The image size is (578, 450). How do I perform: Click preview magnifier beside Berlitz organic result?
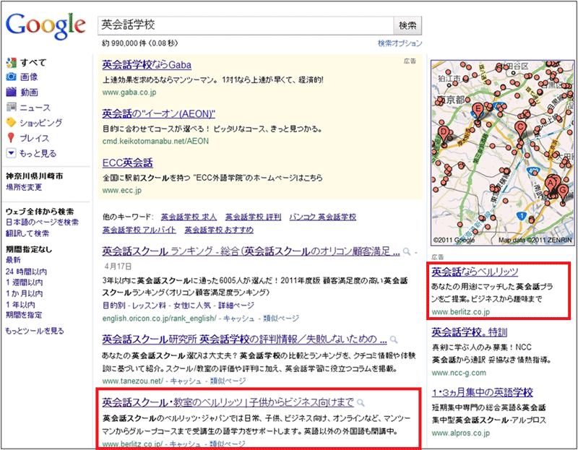tap(361, 402)
